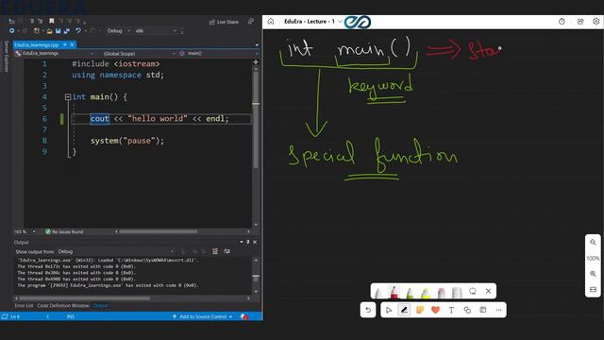Select the Output tab

pyautogui.click(x=101, y=306)
